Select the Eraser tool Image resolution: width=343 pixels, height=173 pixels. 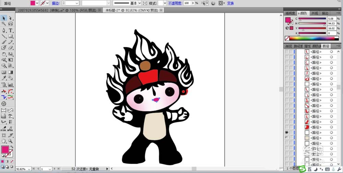pos(10,47)
